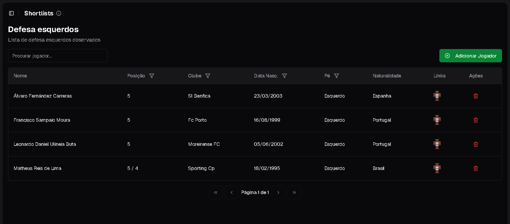Open the Data Nasc. column filter
This screenshot has height=224, width=510.
(x=284, y=76)
